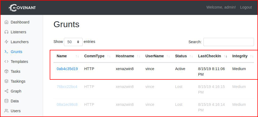This screenshot has width=258, height=117.
Task: Click the Dashboard home icon in sidebar
Action: pos(6,22)
